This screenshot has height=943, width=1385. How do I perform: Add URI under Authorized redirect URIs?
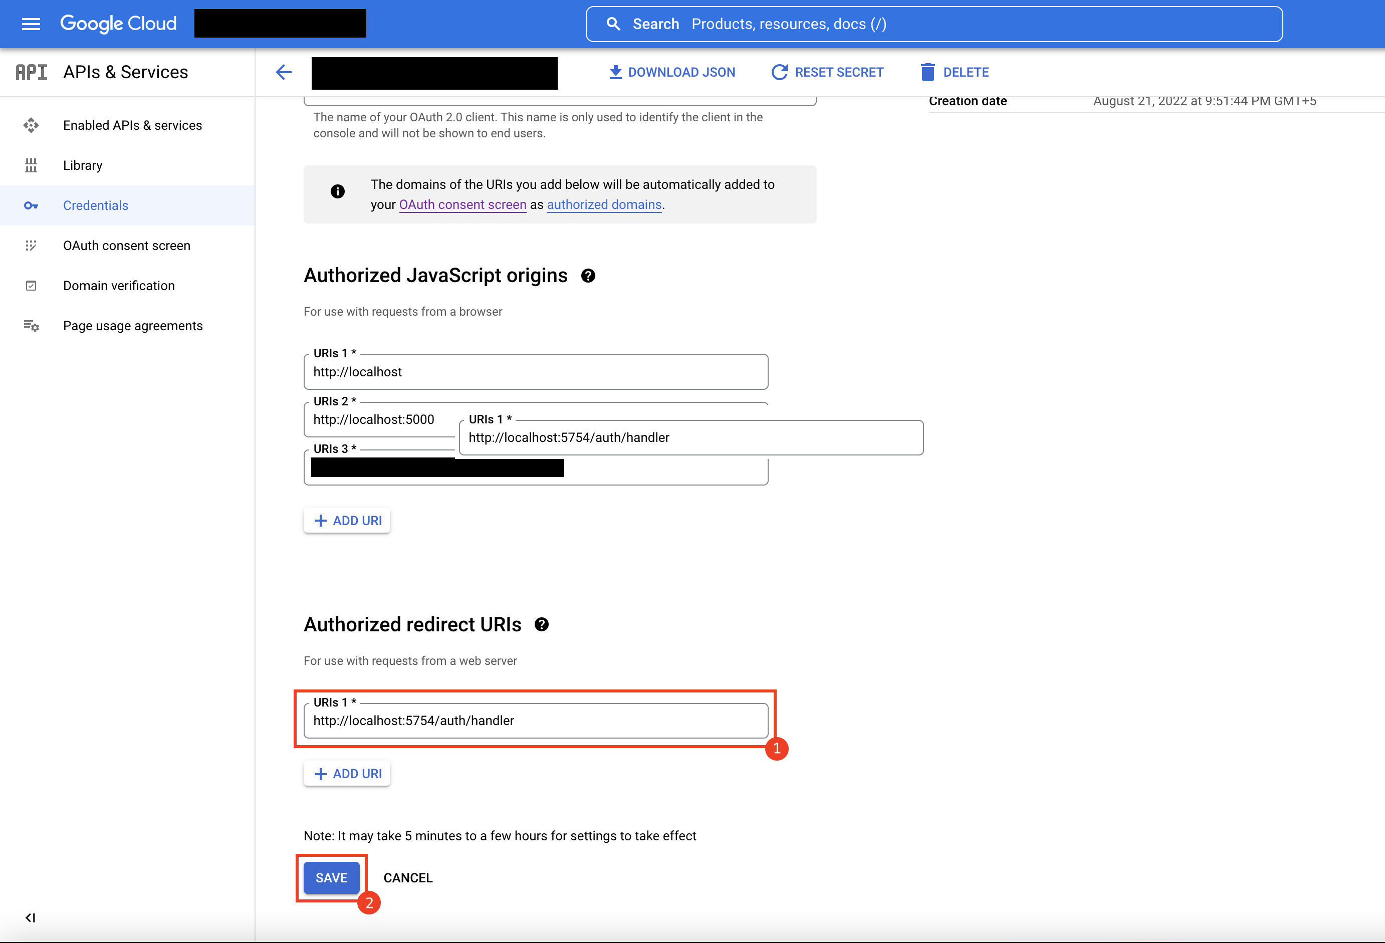(x=347, y=774)
